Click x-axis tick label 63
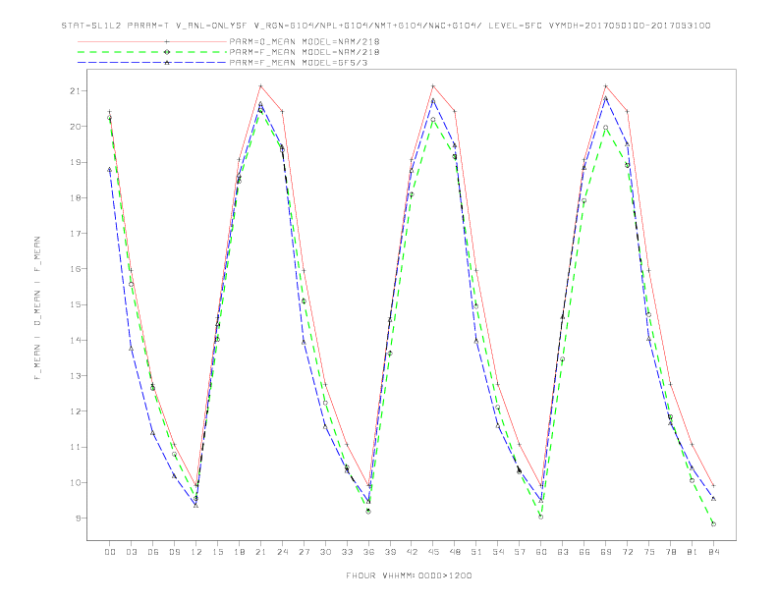 coord(563,552)
